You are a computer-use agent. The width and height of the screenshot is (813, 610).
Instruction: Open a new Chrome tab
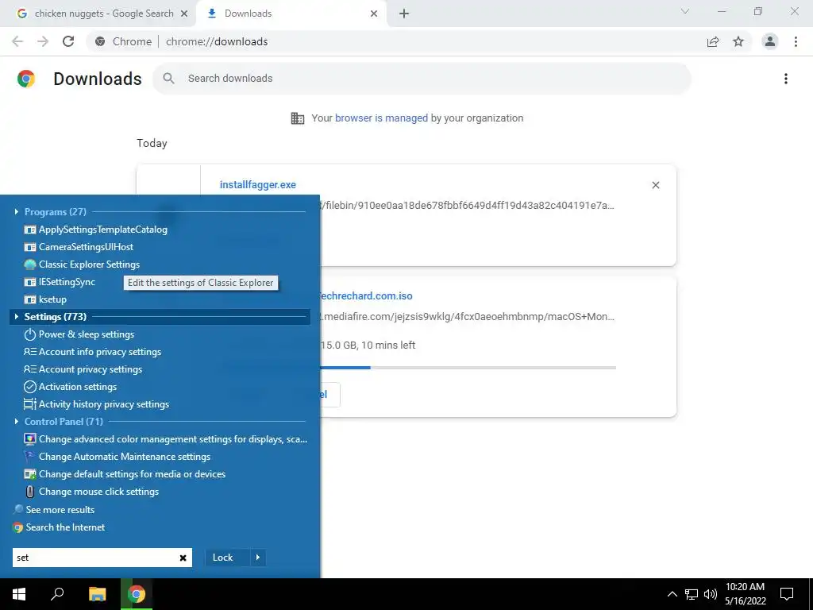404,14
